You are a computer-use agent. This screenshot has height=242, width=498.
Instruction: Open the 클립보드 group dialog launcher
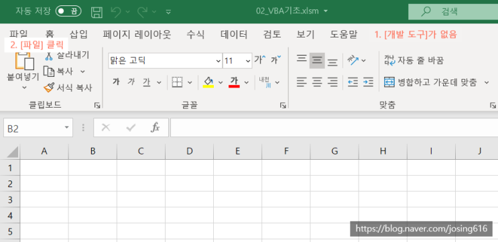coord(97,106)
